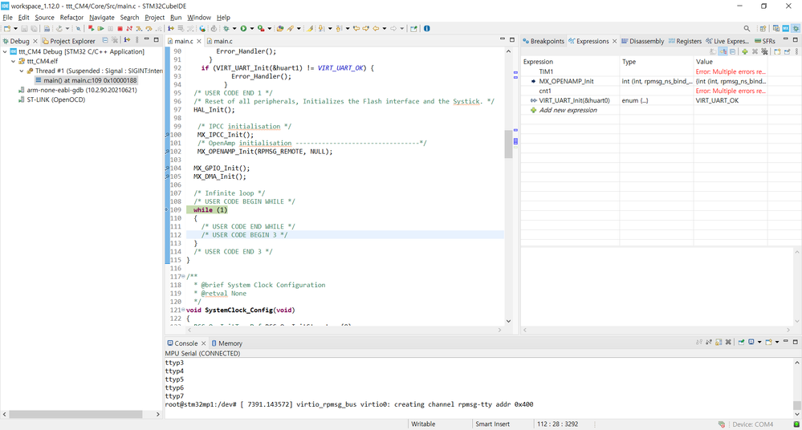
Task: Open the Refactor menu
Action: click(x=71, y=17)
